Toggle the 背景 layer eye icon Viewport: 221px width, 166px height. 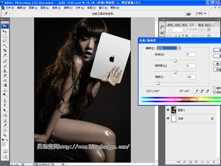coord(168,118)
